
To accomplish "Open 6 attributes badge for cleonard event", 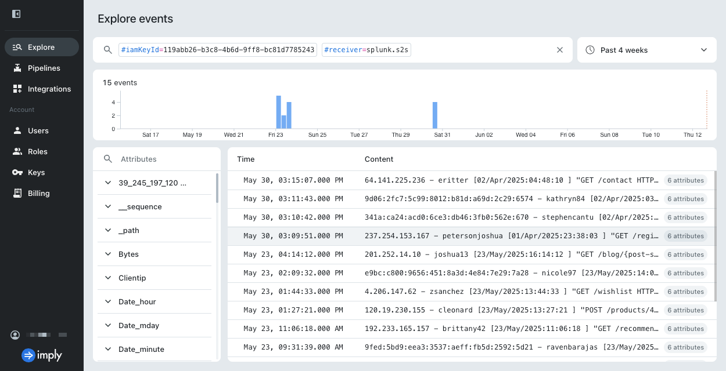I will (x=685, y=310).
